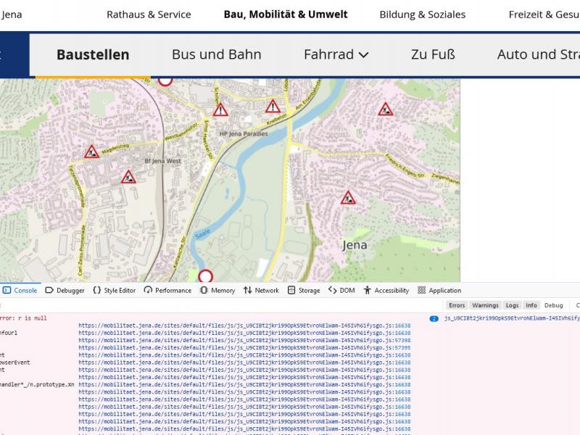Toggle the Errors console filter
Image resolution: width=580 pixels, height=435 pixels.
coord(457,305)
